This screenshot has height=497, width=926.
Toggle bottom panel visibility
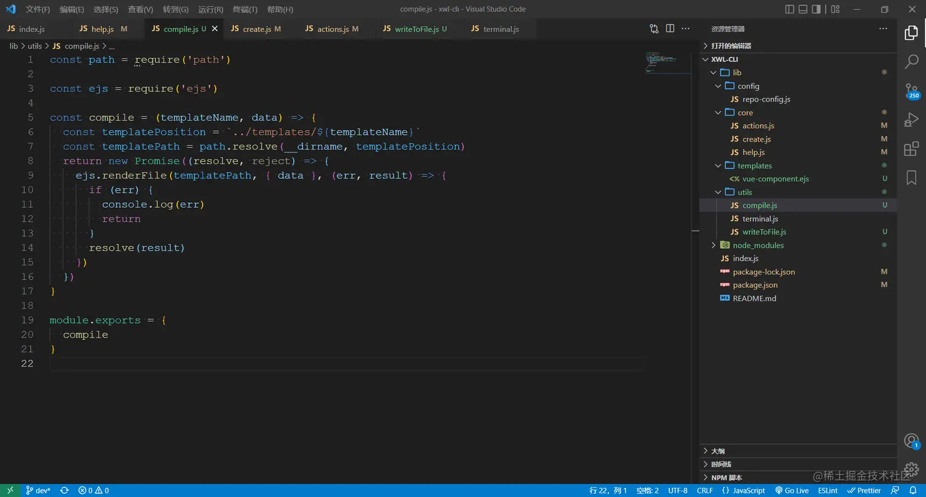[803, 9]
